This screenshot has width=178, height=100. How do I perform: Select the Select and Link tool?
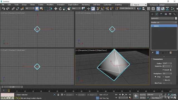point(13,9)
